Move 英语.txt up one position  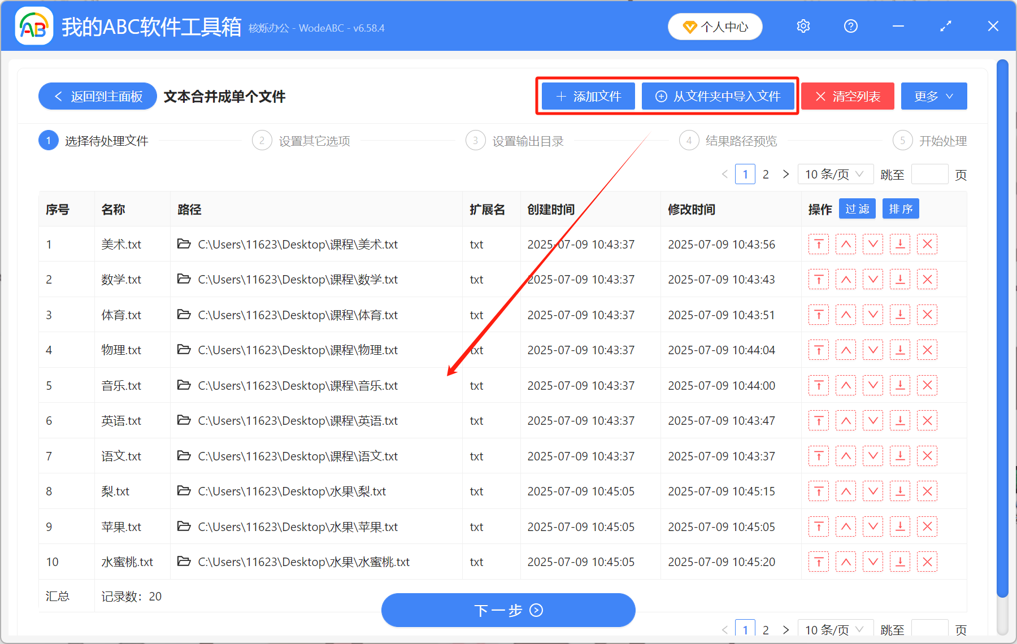[846, 420]
